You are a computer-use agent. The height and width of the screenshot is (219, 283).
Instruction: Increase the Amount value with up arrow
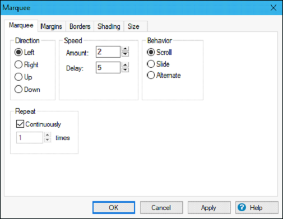125,49
